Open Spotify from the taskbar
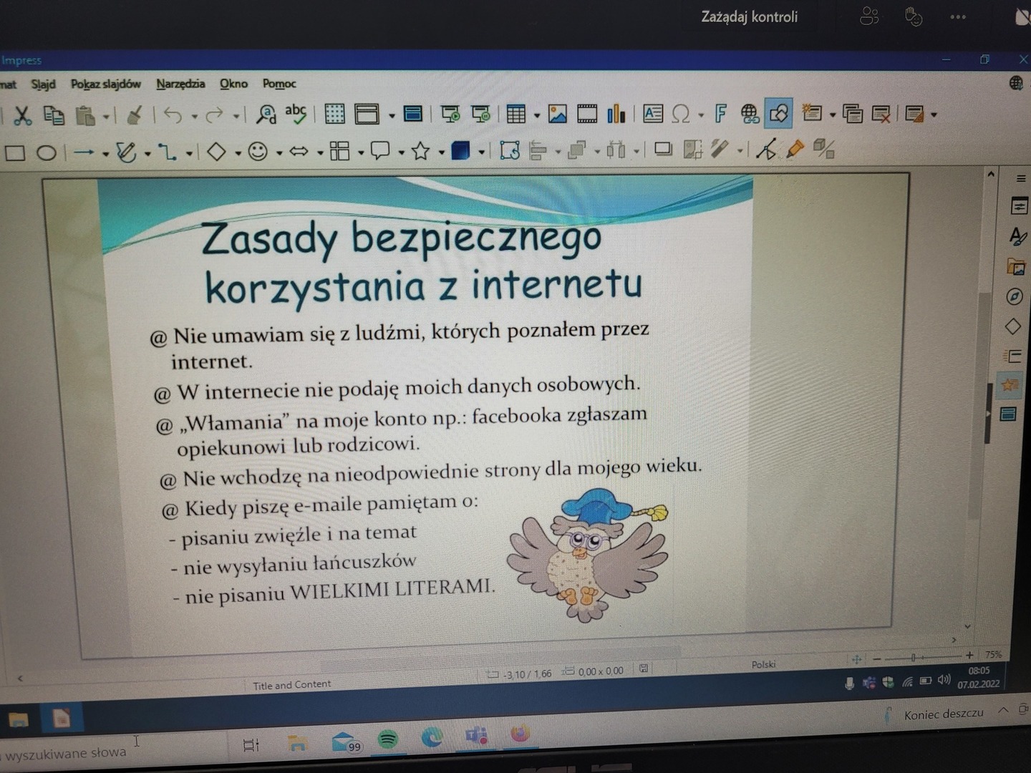The width and height of the screenshot is (1031, 773). coord(387,739)
